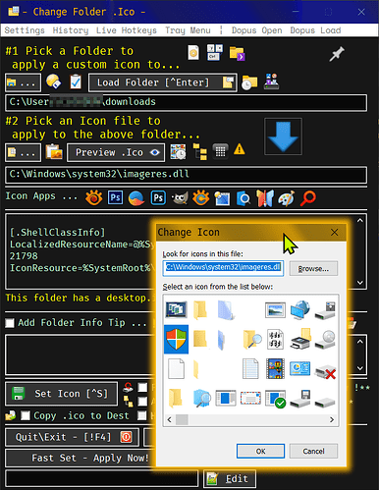This screenshot has width=379, height=490.
Task: Launch the orange spiky C app icon
Action: 201,197
